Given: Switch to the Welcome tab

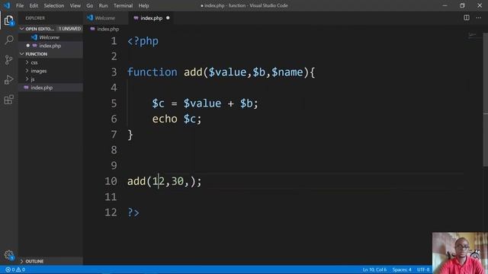Looking at the screenshot, I should pyautogui.click(x=105, y=18).
